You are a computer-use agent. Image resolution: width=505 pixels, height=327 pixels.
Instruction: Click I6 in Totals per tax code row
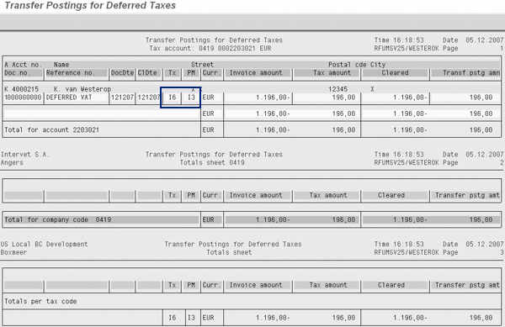(x=173, y=318)
